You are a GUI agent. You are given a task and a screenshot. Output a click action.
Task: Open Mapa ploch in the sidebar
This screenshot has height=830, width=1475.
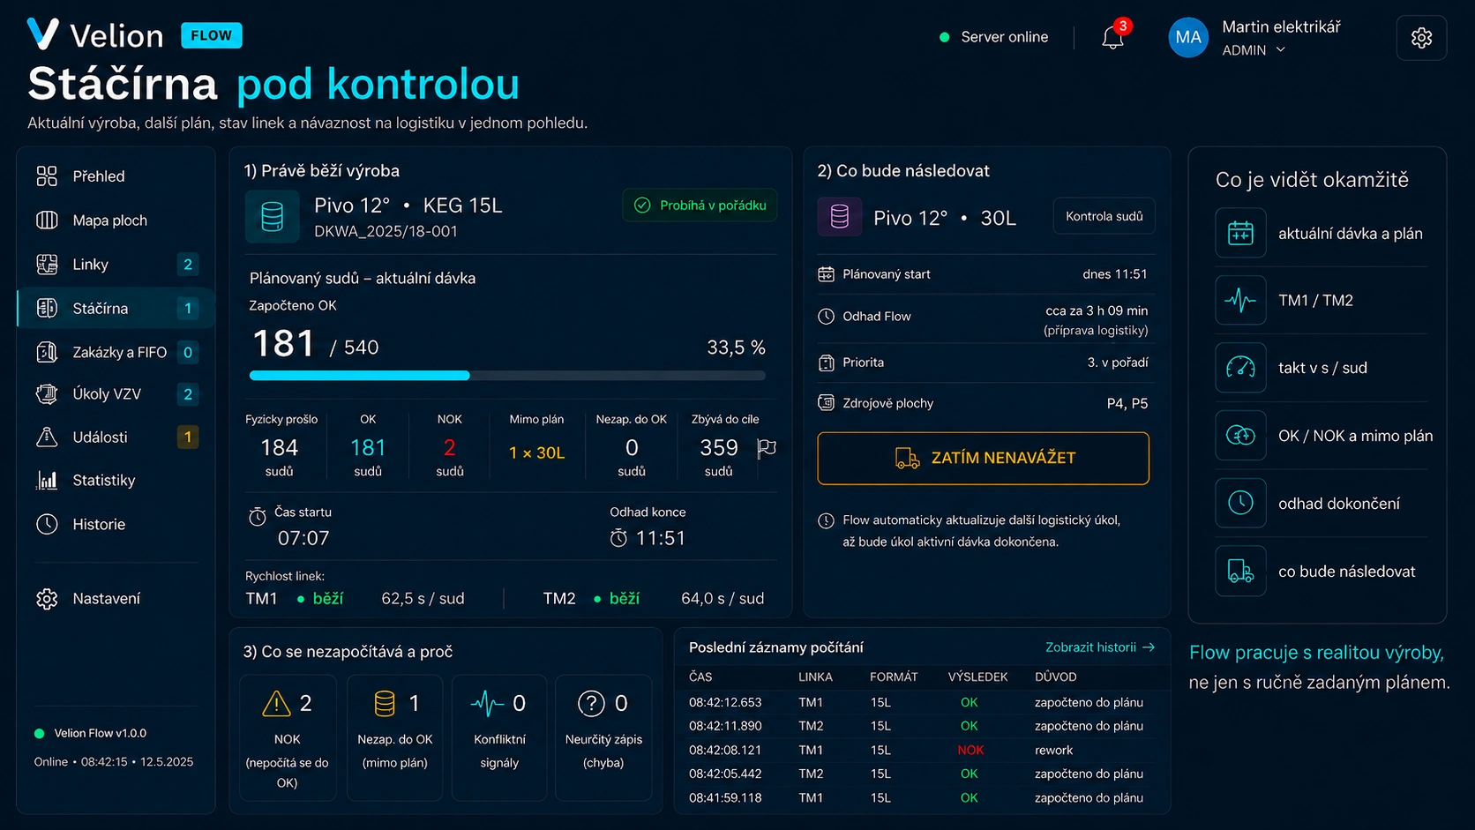coord(116,221)
